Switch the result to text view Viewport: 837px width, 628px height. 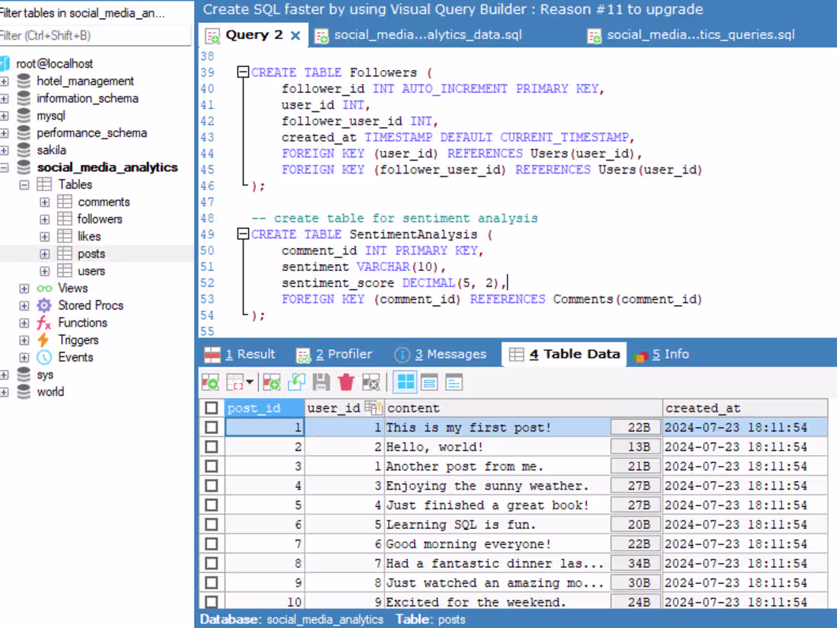453,381
